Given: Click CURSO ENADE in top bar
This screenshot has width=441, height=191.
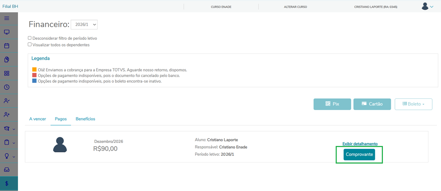Looking at the screenshot, I should pyautogui.click(x=221, y=7).
